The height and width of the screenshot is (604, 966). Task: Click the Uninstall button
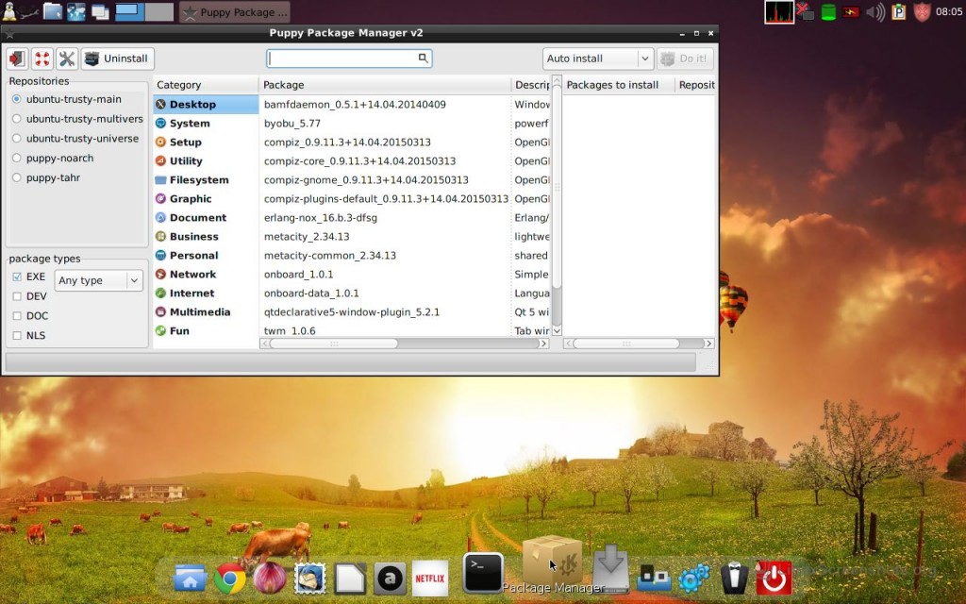(x=117, y=59)
